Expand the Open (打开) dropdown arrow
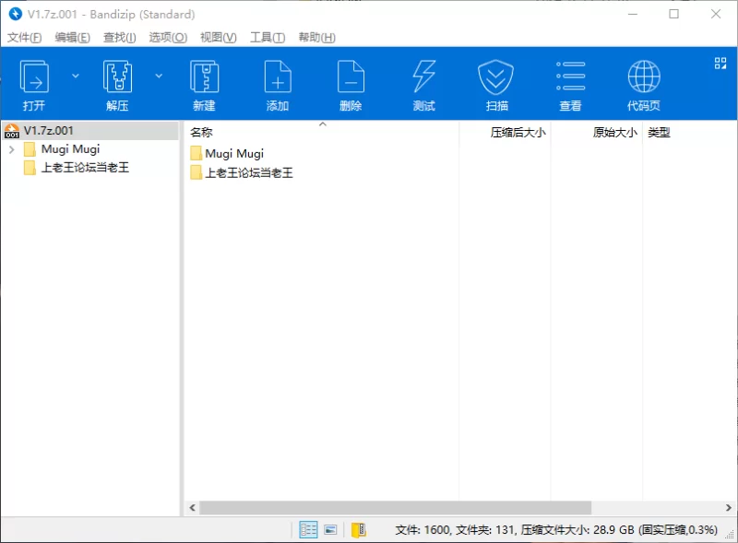The width and height of the screenshot is (738, 543). [x=76, y=76]
